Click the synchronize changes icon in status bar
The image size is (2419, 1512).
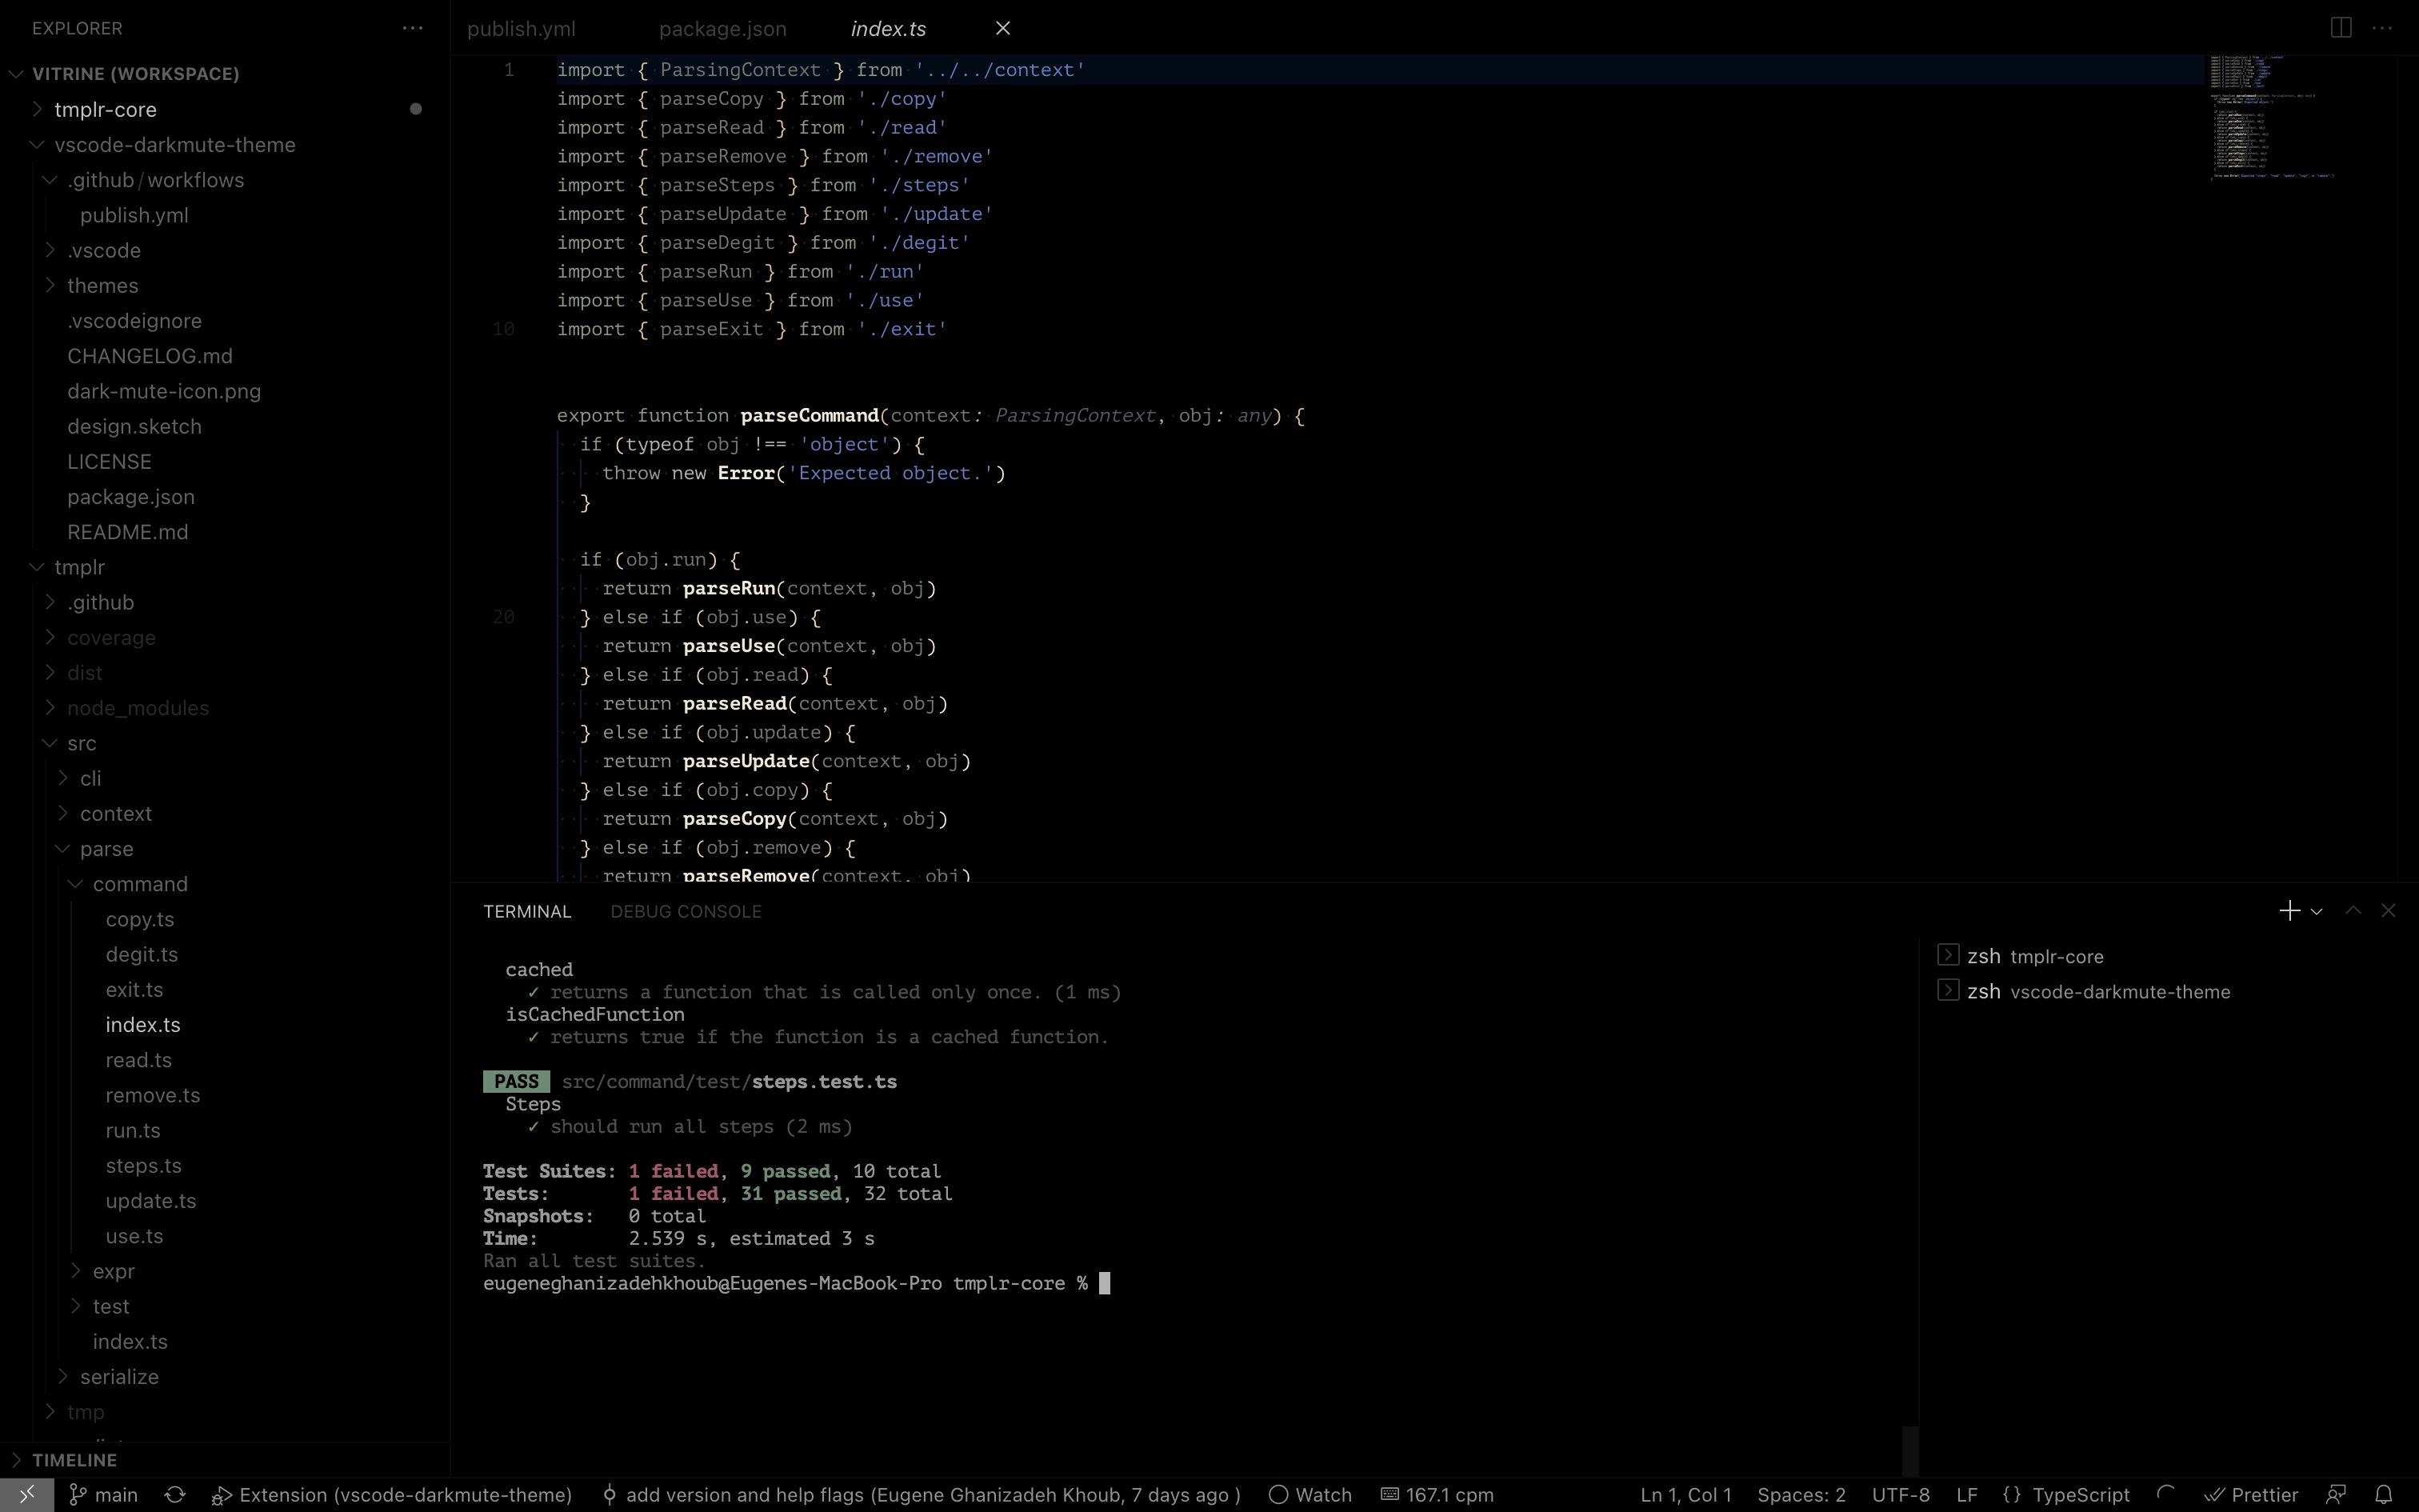pos(175,1495)
